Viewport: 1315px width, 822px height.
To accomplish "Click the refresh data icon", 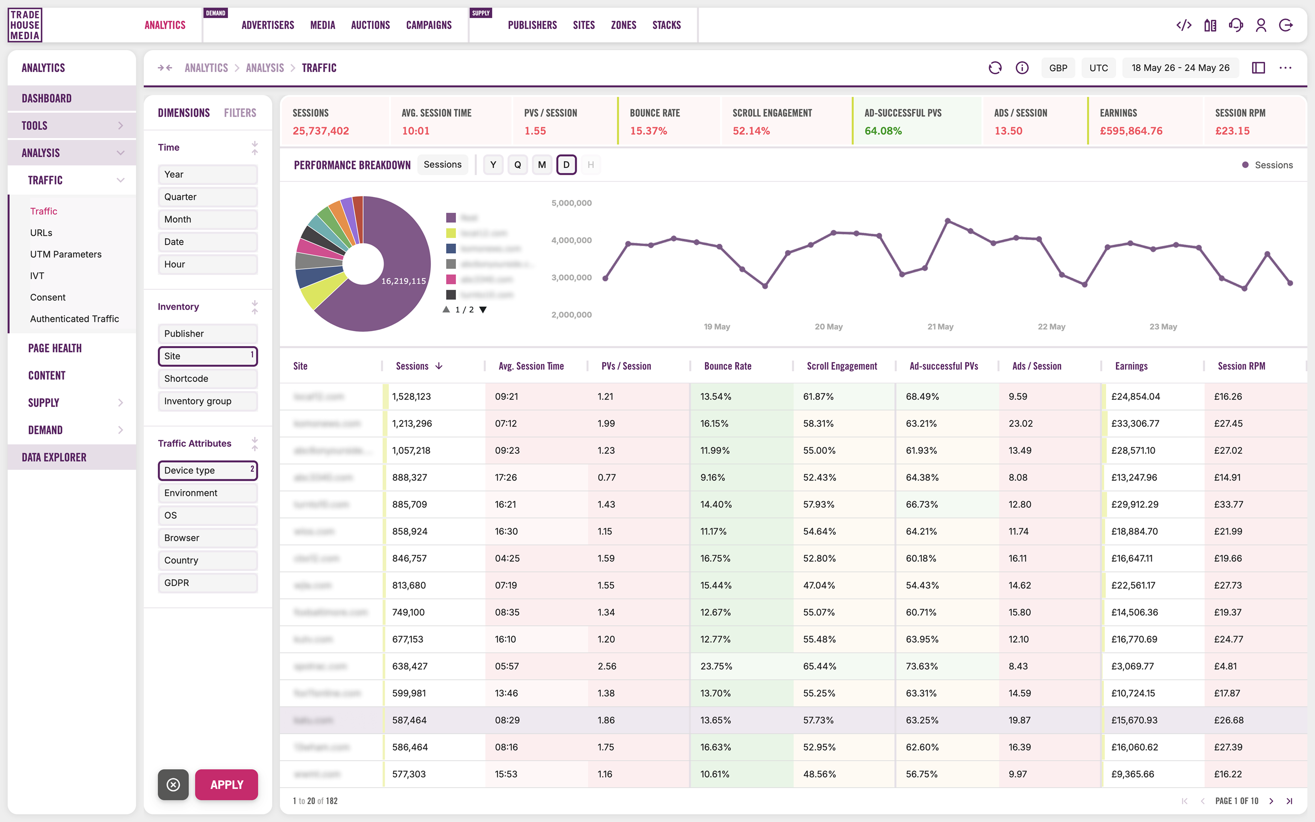I will (995, 67).
